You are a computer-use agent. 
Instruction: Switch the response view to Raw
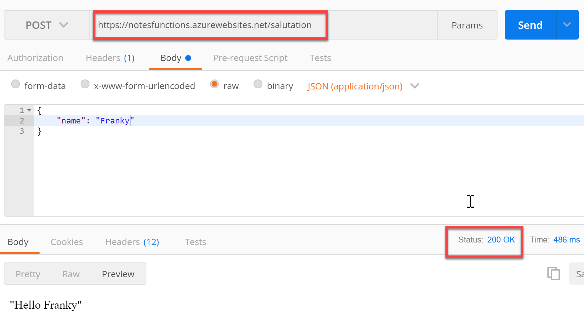(71, 274)
